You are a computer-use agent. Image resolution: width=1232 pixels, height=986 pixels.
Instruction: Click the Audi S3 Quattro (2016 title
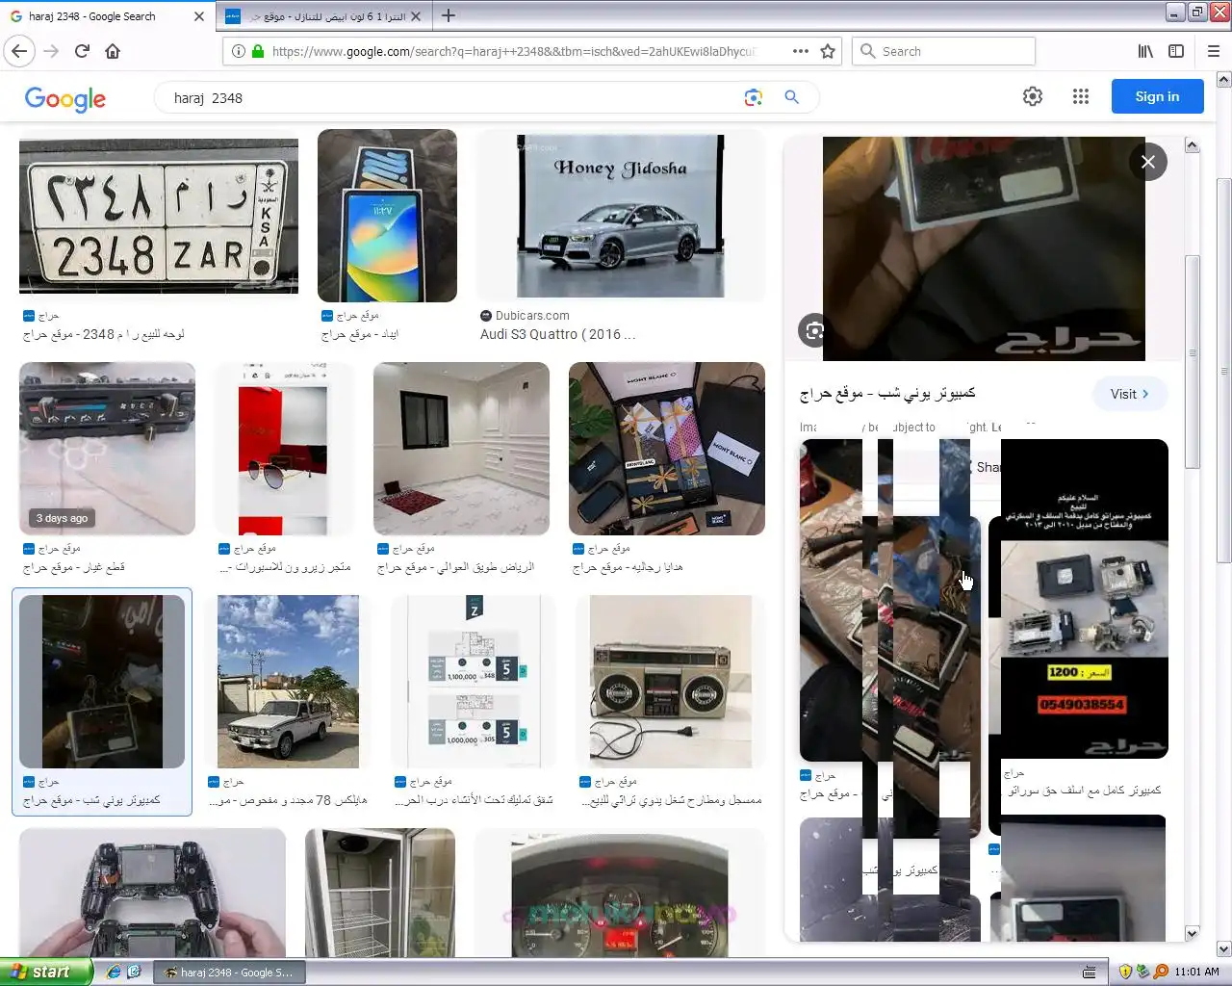(x=558, y=334)
